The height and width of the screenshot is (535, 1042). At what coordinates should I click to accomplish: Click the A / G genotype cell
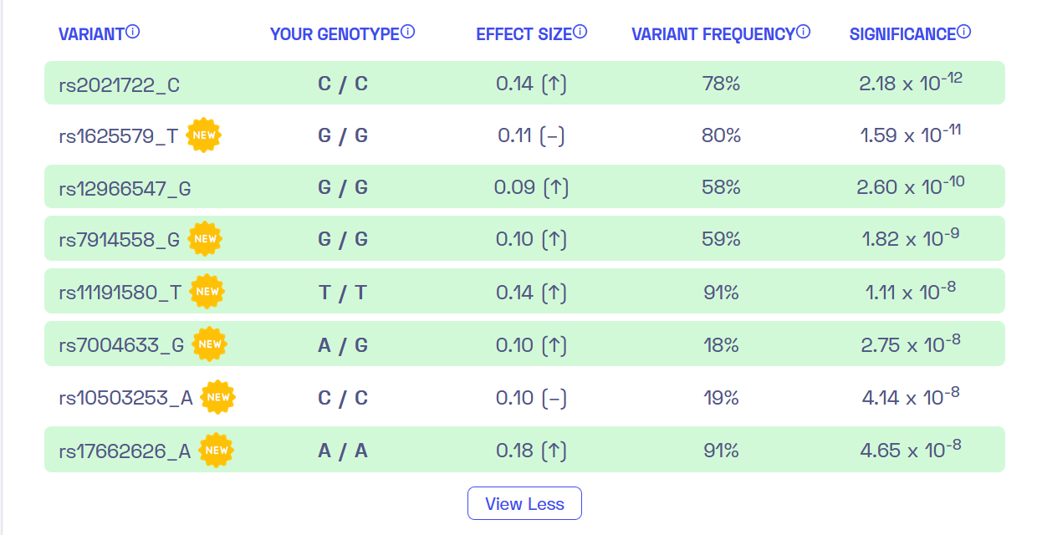[x=343, y=345]
